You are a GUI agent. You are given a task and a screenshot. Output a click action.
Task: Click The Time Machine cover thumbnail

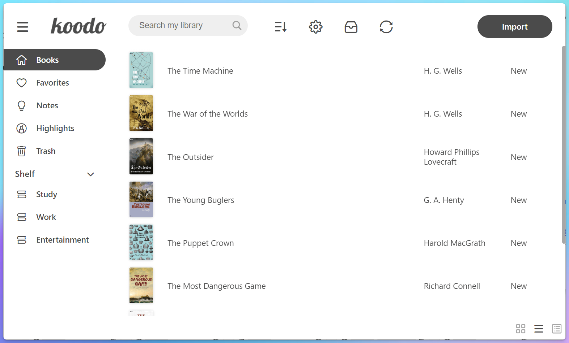coord(141,70)
